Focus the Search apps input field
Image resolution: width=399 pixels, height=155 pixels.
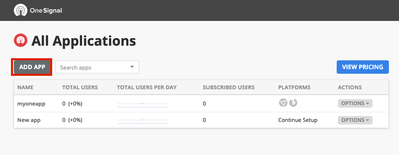pyautogui.click(x=97, y=67)
